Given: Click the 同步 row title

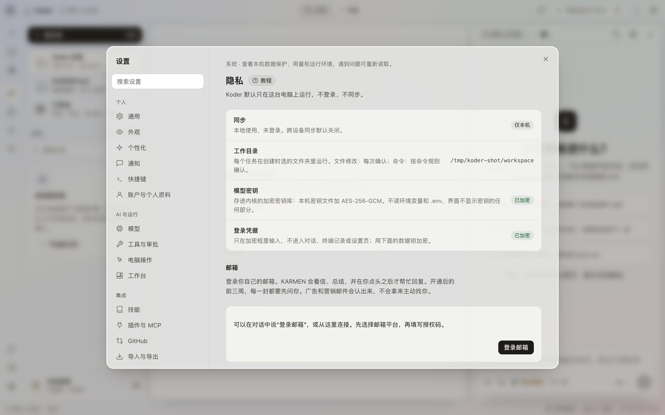Looking at the screenshot, I should [x=240, y=120].
